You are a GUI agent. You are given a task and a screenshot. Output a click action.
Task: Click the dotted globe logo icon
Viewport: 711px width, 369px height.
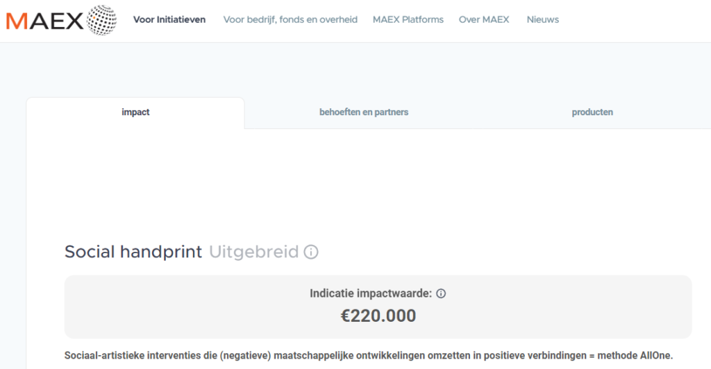click(x=101, y=20)
